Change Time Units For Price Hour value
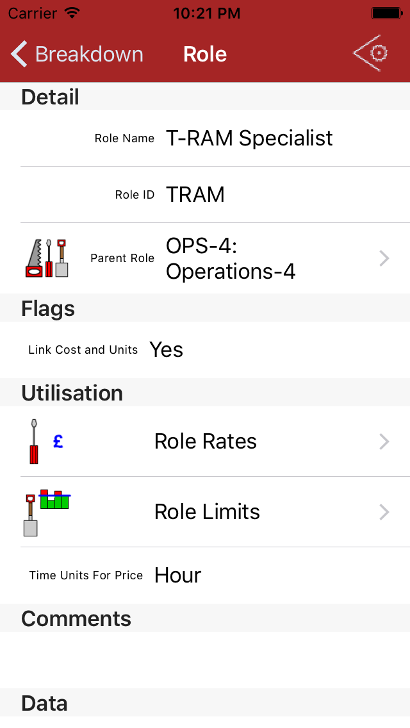This screenshot has height=728, width=410. [x=178, y=575]
